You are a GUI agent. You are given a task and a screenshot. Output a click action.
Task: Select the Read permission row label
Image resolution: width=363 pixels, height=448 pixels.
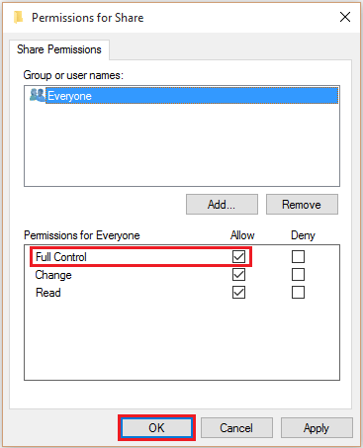click(x=48, y=293)
